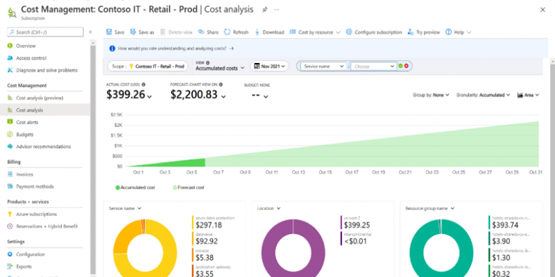The width and height of the screenshot is (555, 277).
Task: Toggle Forecast cost legend swatch
Action: [x=175, y=188]
